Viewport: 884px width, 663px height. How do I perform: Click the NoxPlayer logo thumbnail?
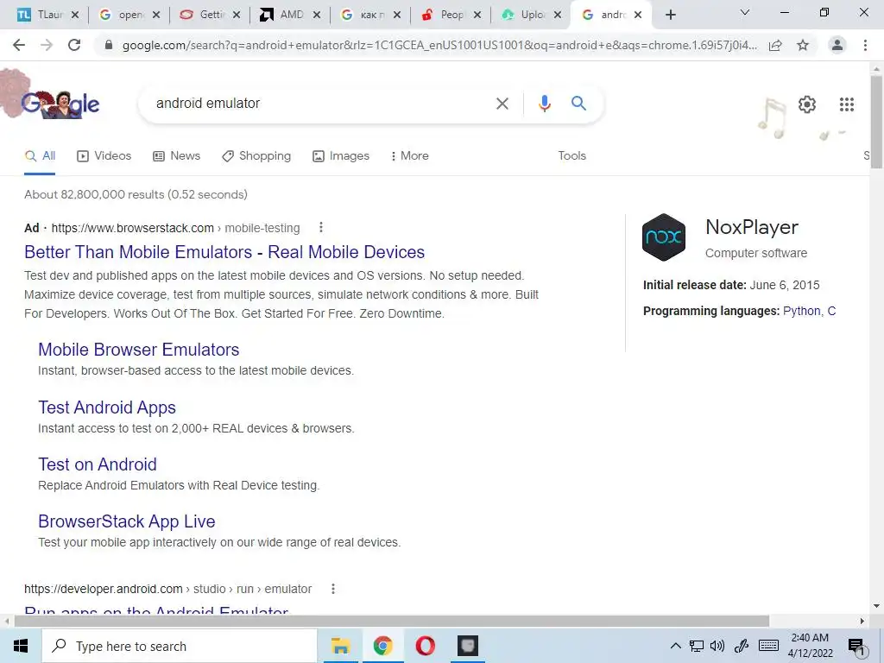point(664,237)
